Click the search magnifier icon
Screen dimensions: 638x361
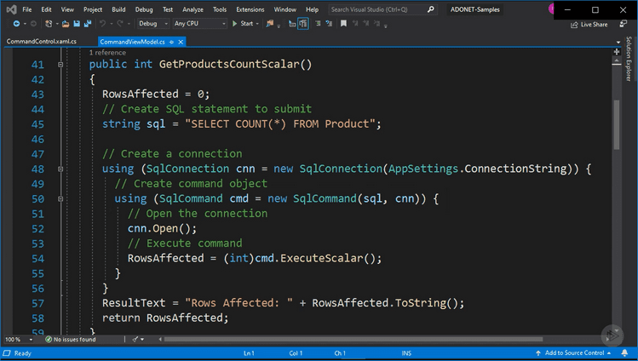430,9
